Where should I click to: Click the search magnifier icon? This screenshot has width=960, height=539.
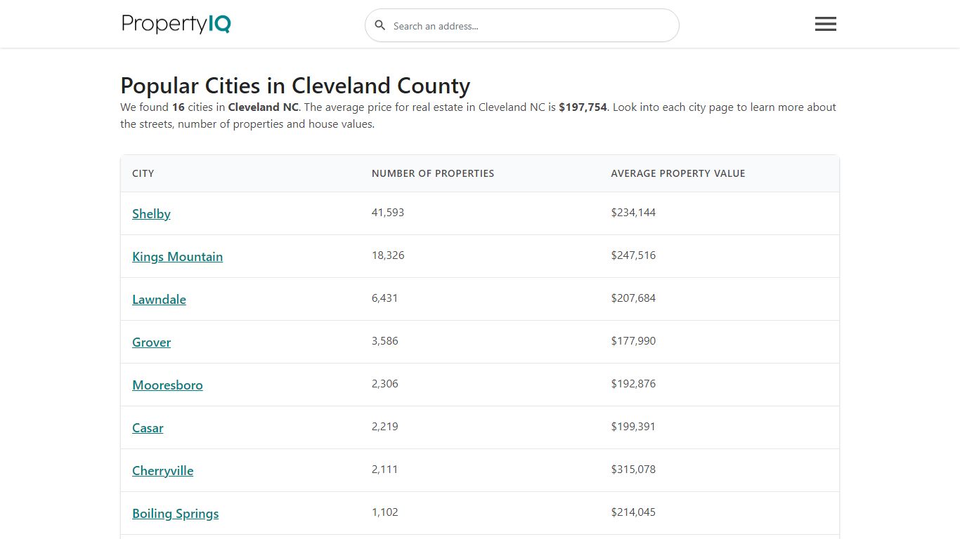click(x=380, y=25)
